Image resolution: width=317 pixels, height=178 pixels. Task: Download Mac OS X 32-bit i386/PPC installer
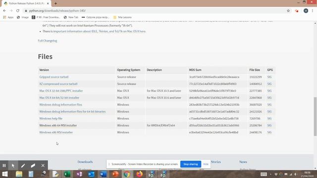point(61,91)
